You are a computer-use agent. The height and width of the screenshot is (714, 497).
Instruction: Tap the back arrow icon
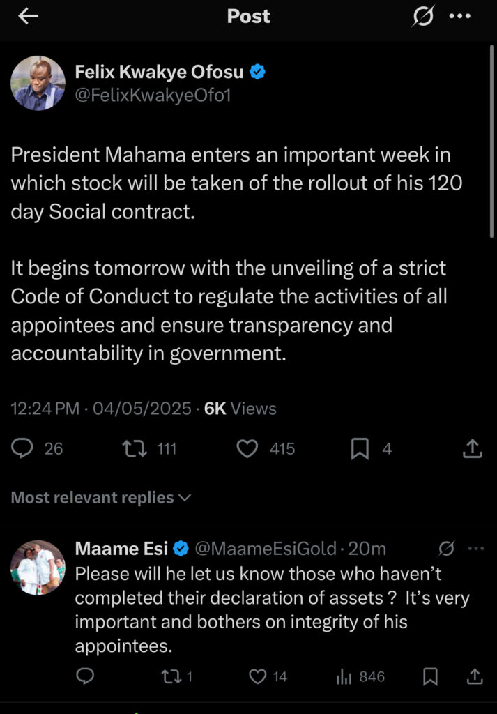point(28,17)
